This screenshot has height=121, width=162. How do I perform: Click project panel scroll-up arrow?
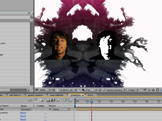31,20
